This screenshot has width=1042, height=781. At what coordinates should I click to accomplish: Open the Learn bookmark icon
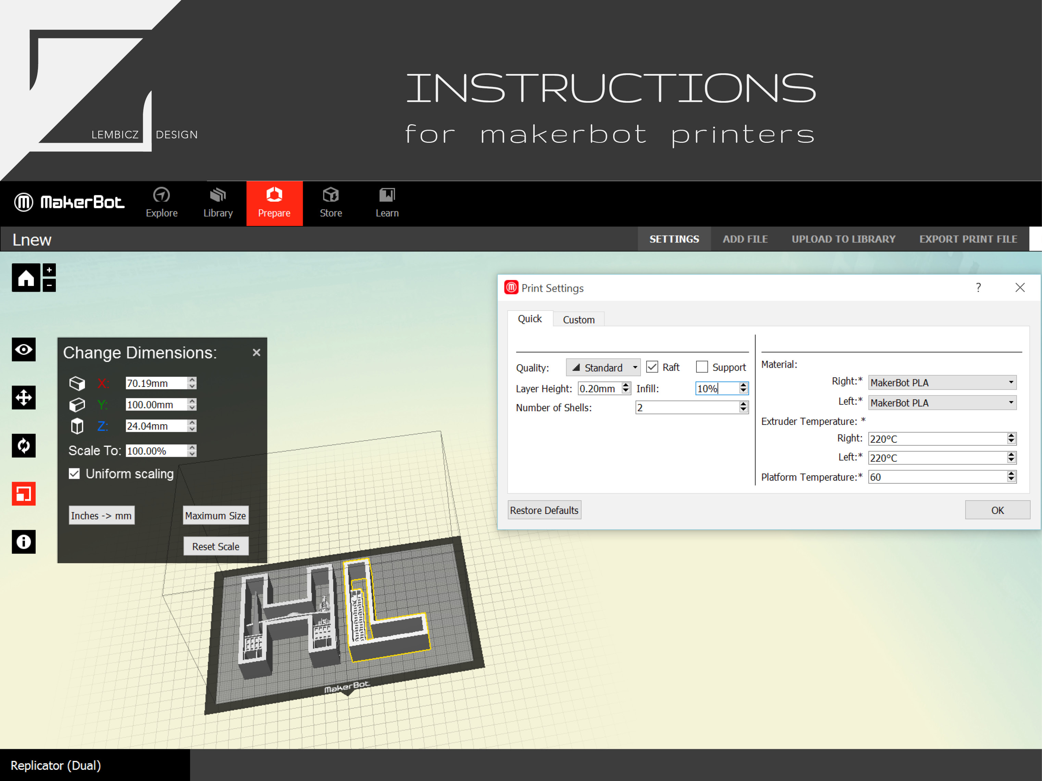pos(387,195)
